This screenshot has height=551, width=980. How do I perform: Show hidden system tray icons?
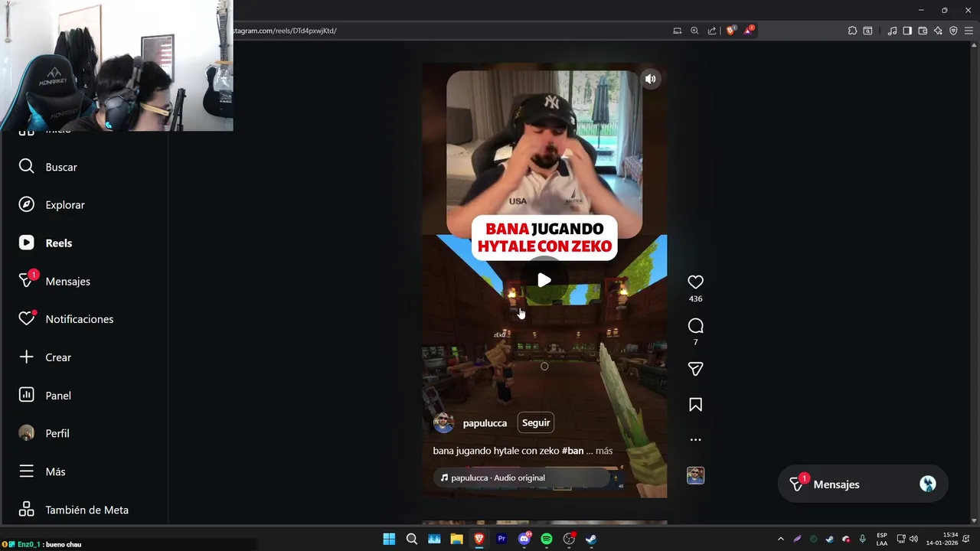pos(780,539)
